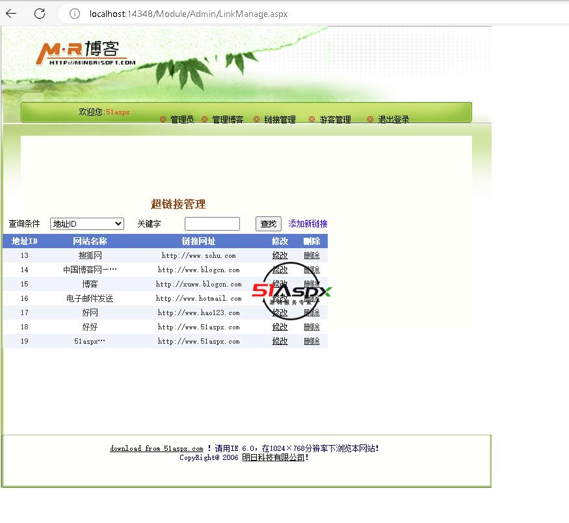Click 删除 for row 13 搜狐网
This screenshot has width=569, height=523.
tap(311, 255)
